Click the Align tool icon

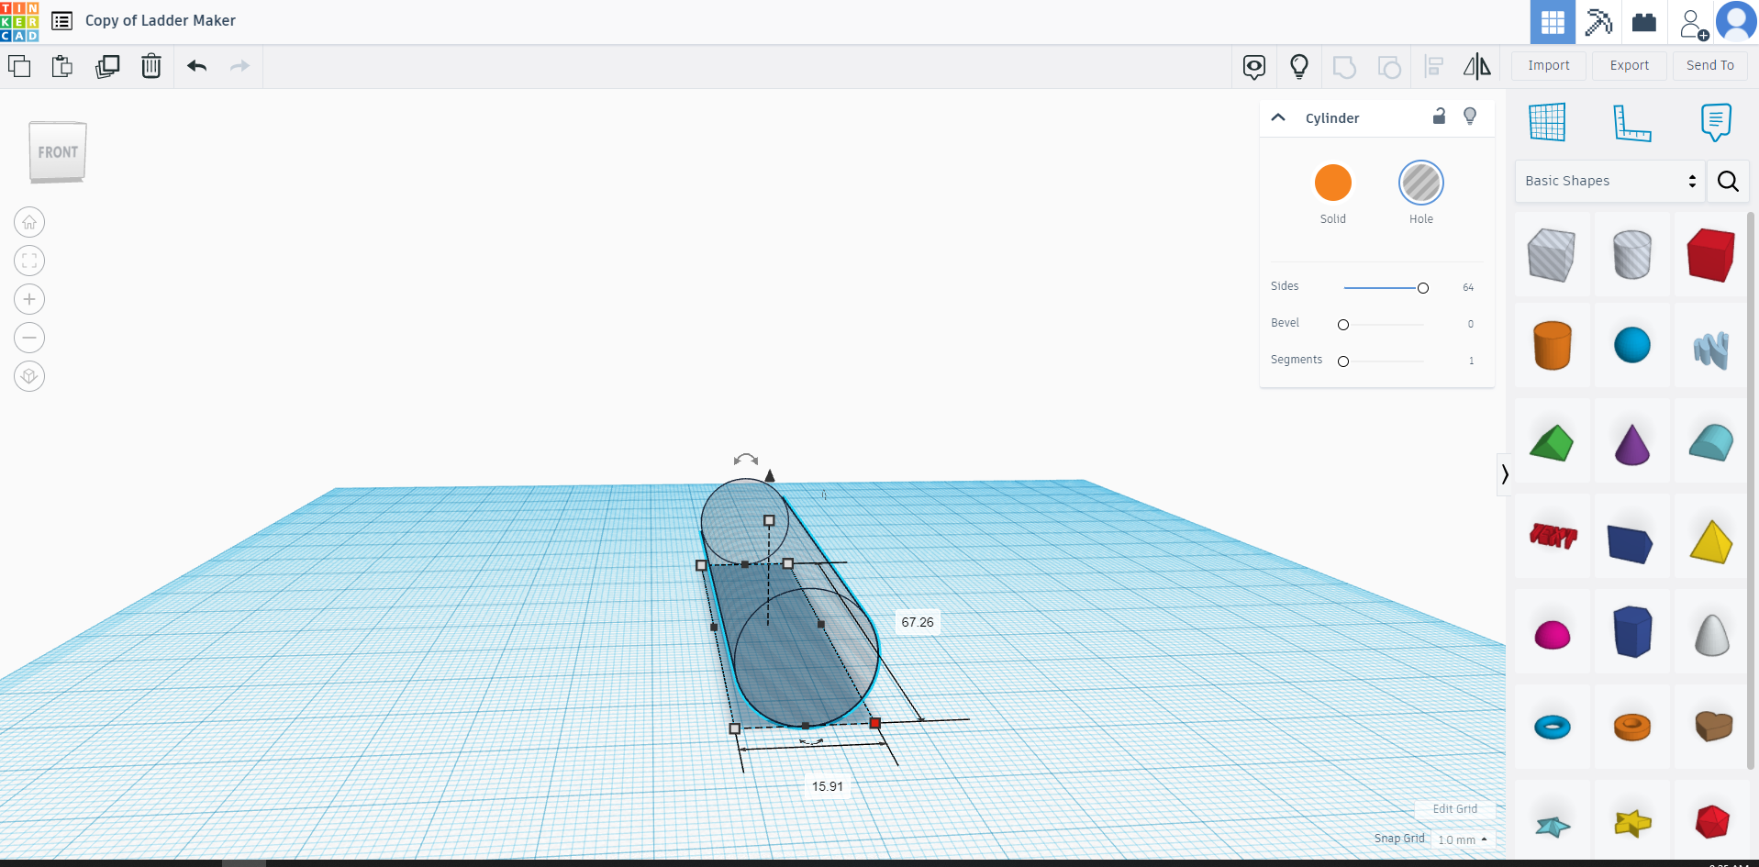(x=1433, y=66)
